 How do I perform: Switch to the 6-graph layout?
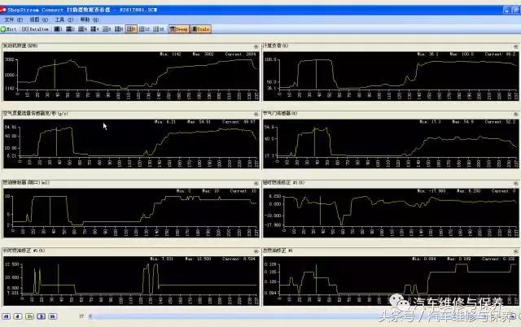tap(107, 29)
